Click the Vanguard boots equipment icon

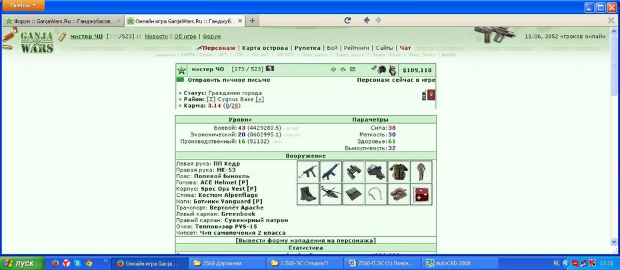tap(308, 194)
